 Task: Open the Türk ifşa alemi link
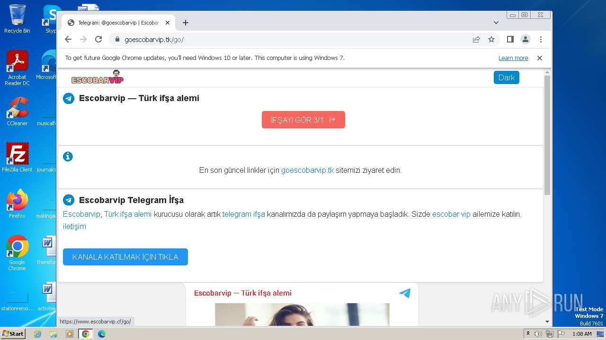128,214
